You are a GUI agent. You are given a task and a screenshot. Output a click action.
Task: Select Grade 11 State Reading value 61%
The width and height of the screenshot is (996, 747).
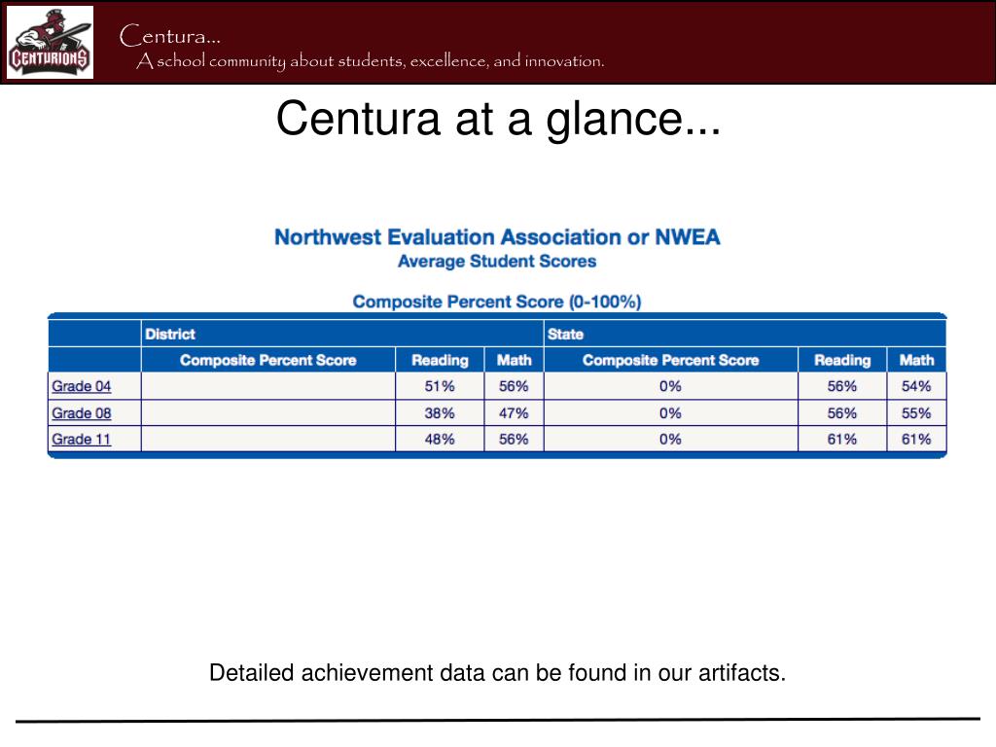[x=842, y=439]
